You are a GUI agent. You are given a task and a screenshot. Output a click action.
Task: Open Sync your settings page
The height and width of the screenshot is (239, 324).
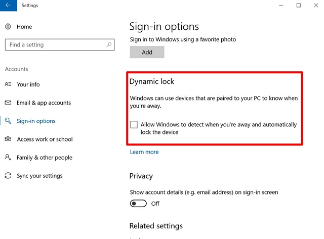point(39,176)
